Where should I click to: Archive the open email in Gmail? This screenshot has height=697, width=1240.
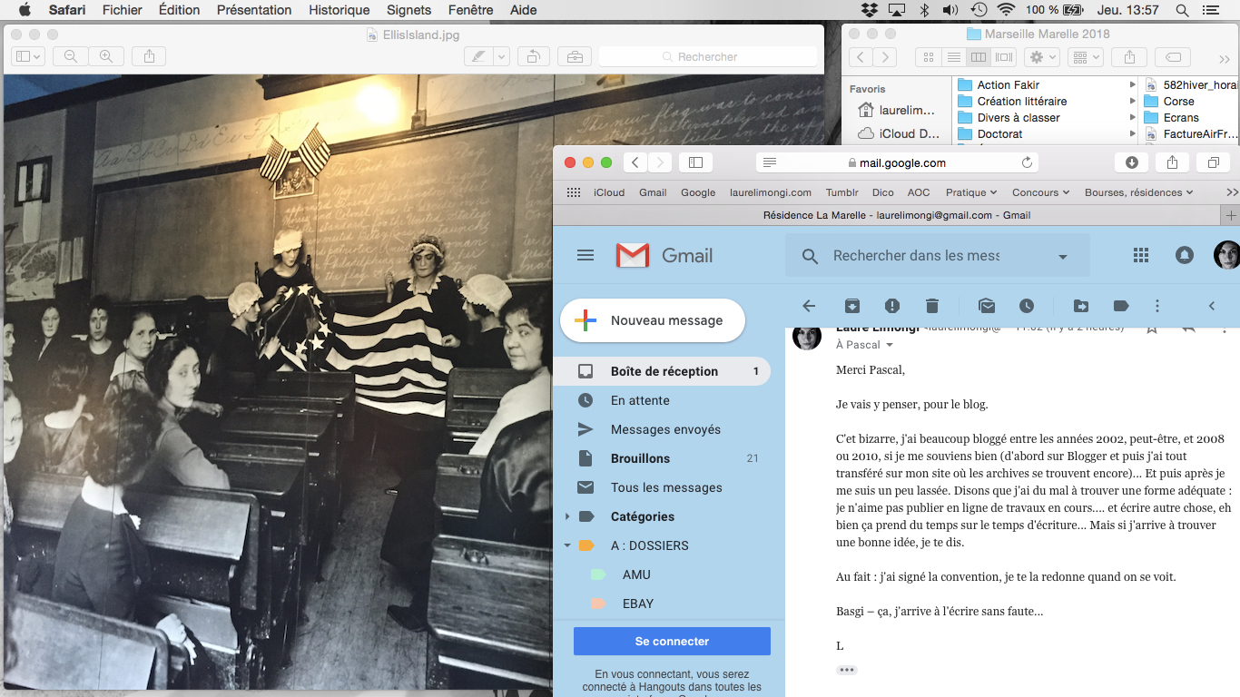pos(852,306)
